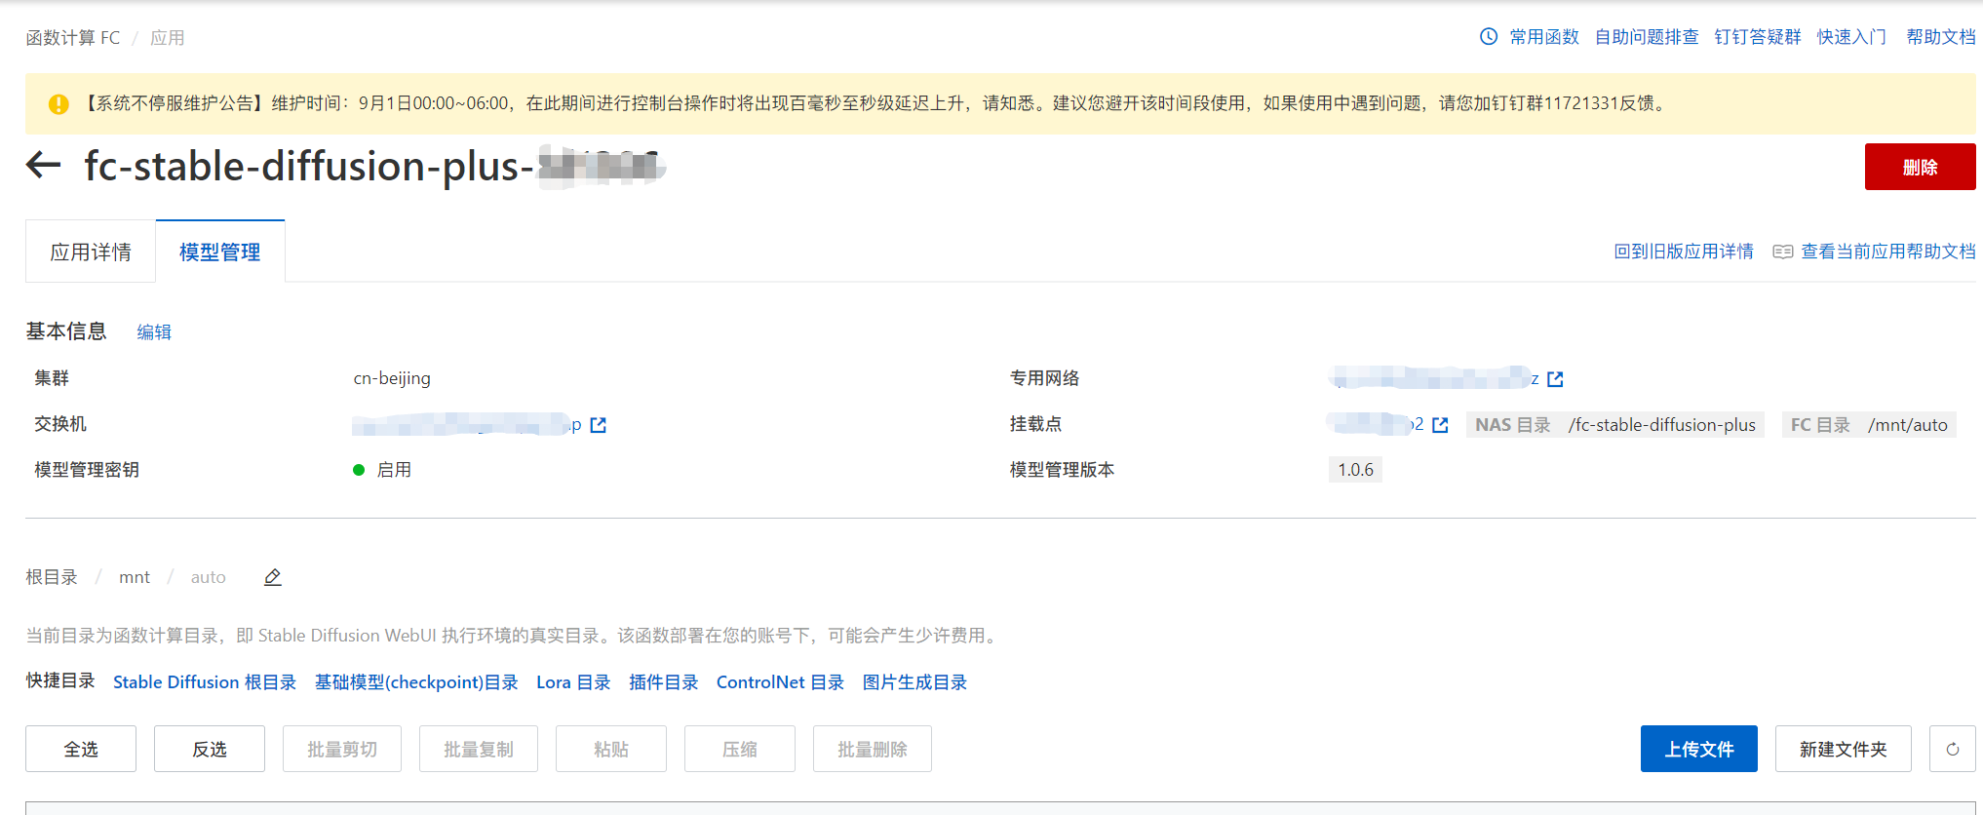Image resolution: width=1983 pixels, height=815 pixels.
Task: Click the red 删除 button
Action: click(1921, 167)
